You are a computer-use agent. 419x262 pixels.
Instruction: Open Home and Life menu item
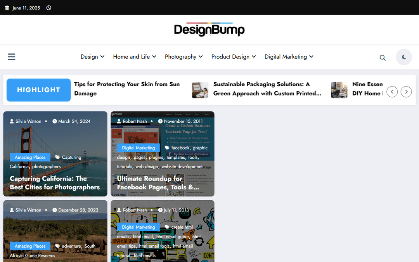[131, 57]
